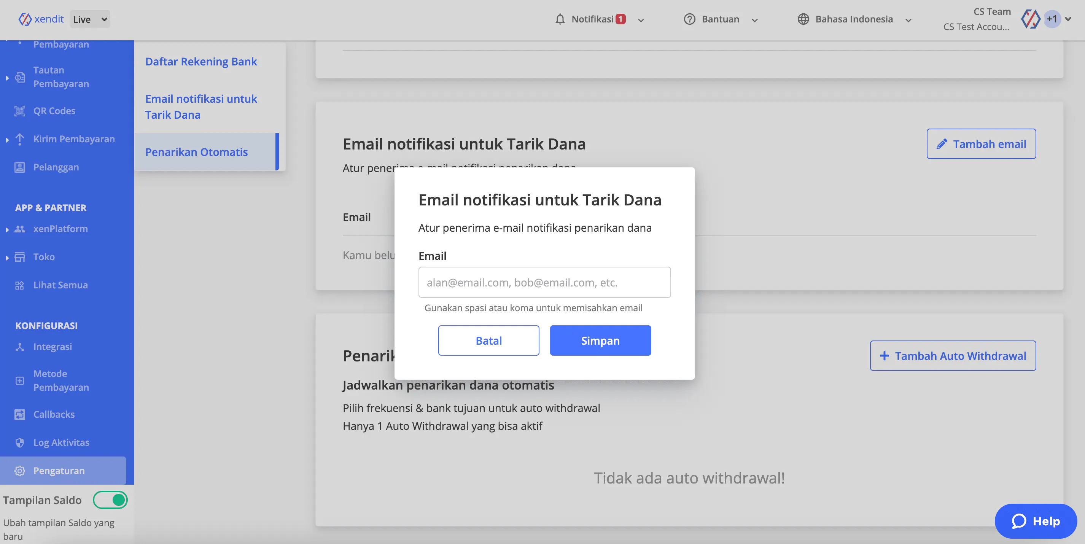Open QR Codes sidebar icon
Image resolution: width=1085 pixels, height=544 pixels.
tap(19, 111)
